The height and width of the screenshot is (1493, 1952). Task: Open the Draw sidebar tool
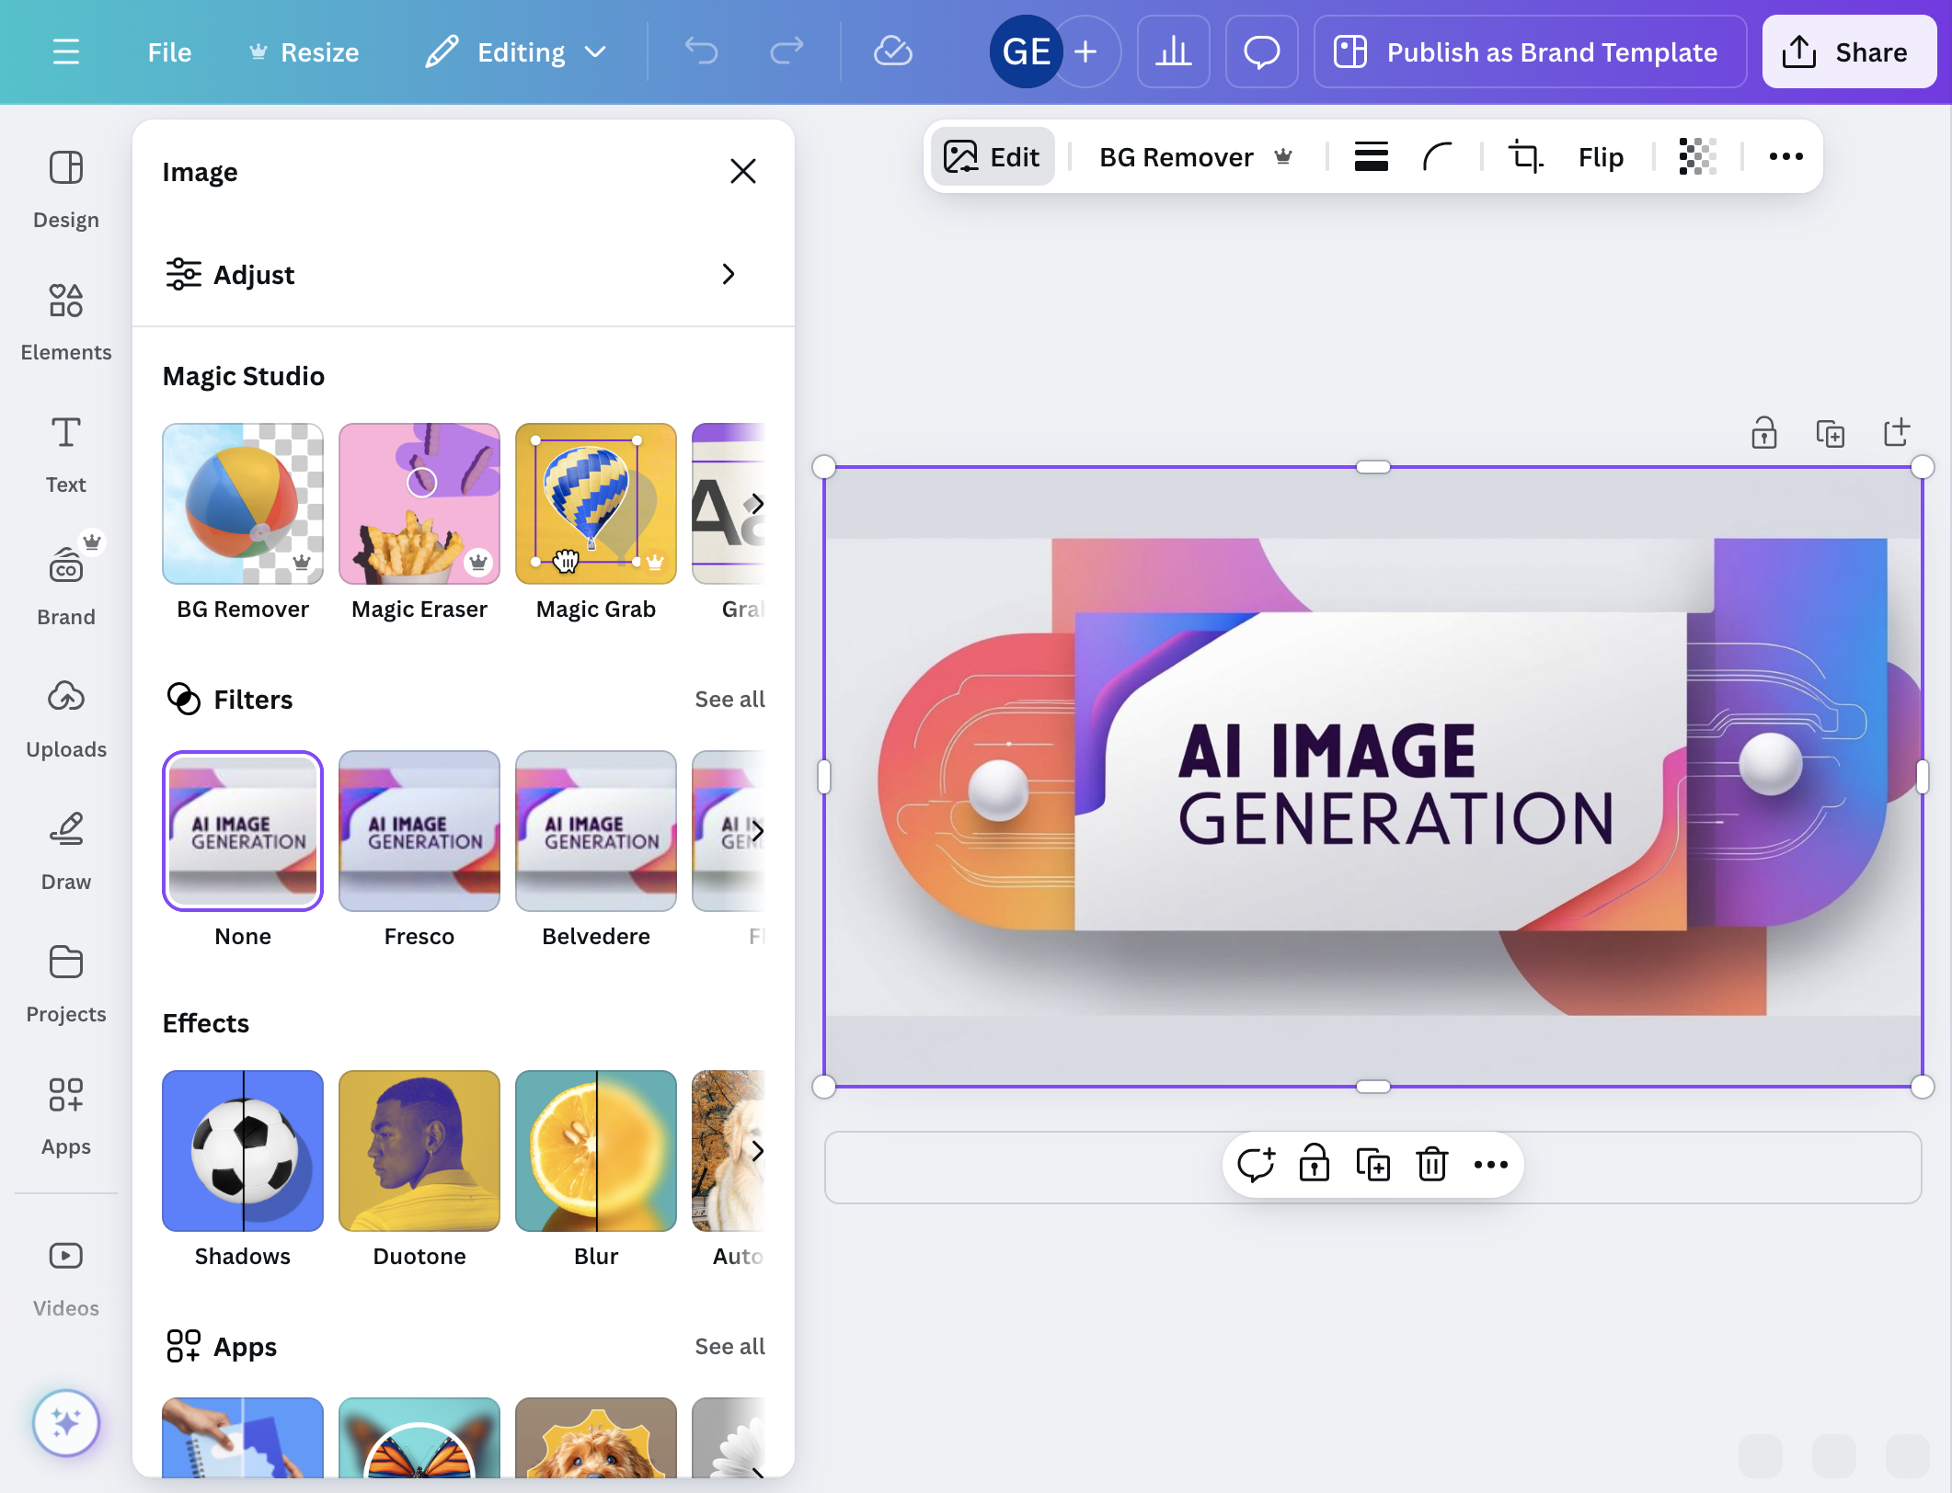point(66,851)
